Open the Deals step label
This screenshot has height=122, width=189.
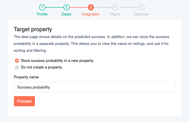66,14
